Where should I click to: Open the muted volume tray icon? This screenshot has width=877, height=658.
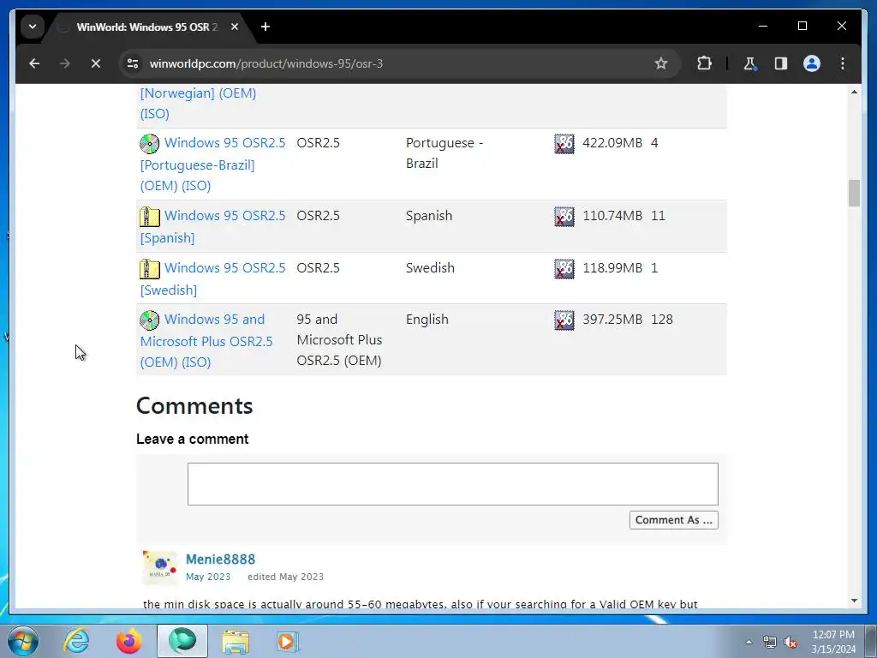[790, 642]
